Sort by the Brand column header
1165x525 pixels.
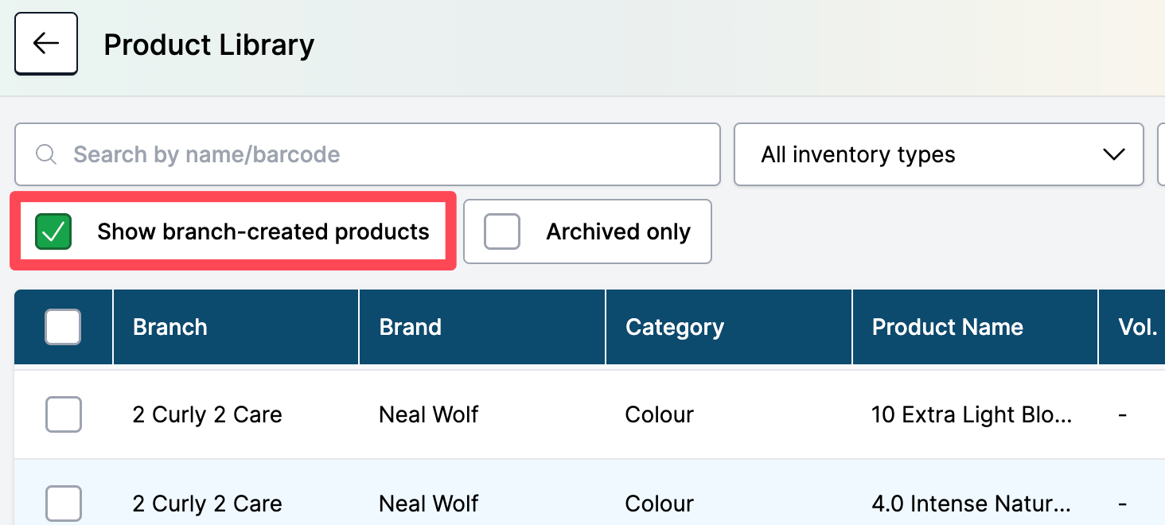pos(410,327)
